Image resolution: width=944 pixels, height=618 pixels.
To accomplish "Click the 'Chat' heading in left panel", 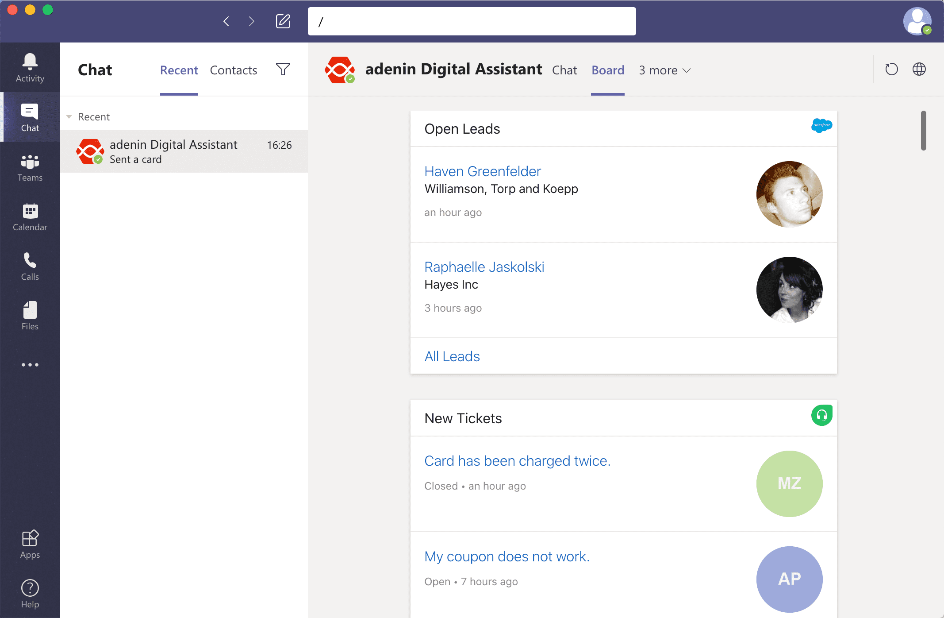I will point(95,70).
